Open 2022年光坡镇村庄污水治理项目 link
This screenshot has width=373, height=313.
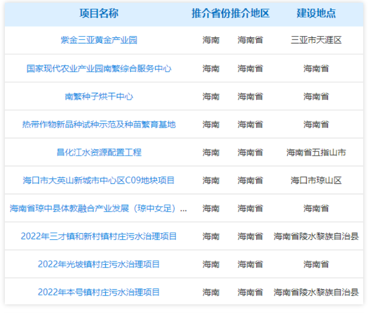click(99, 264)
